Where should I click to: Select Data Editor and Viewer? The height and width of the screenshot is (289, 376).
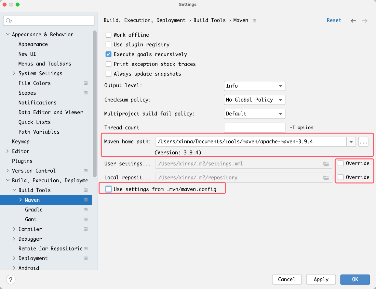pos(51,112)
